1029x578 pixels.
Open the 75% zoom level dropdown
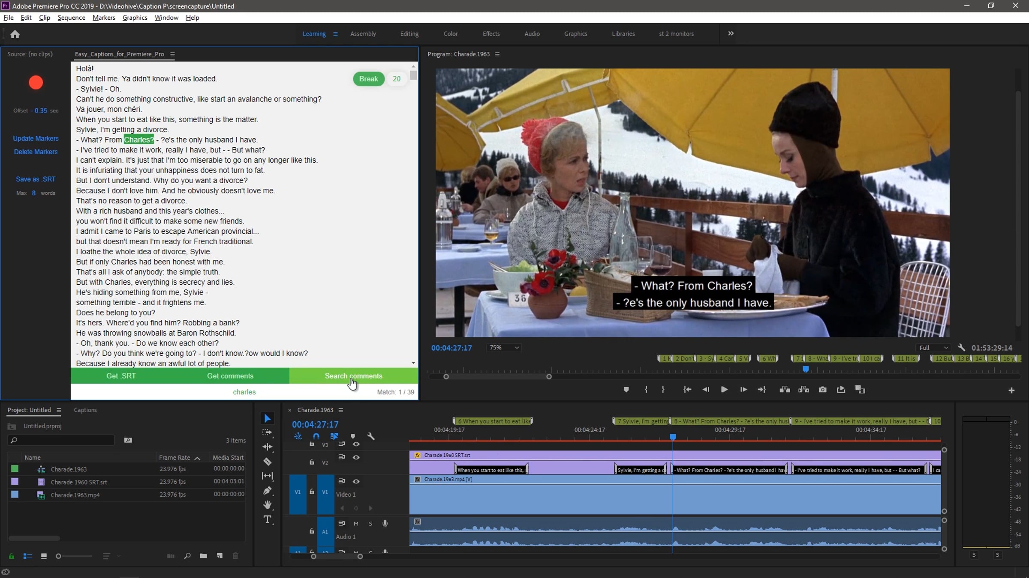(x=504, y=348)
